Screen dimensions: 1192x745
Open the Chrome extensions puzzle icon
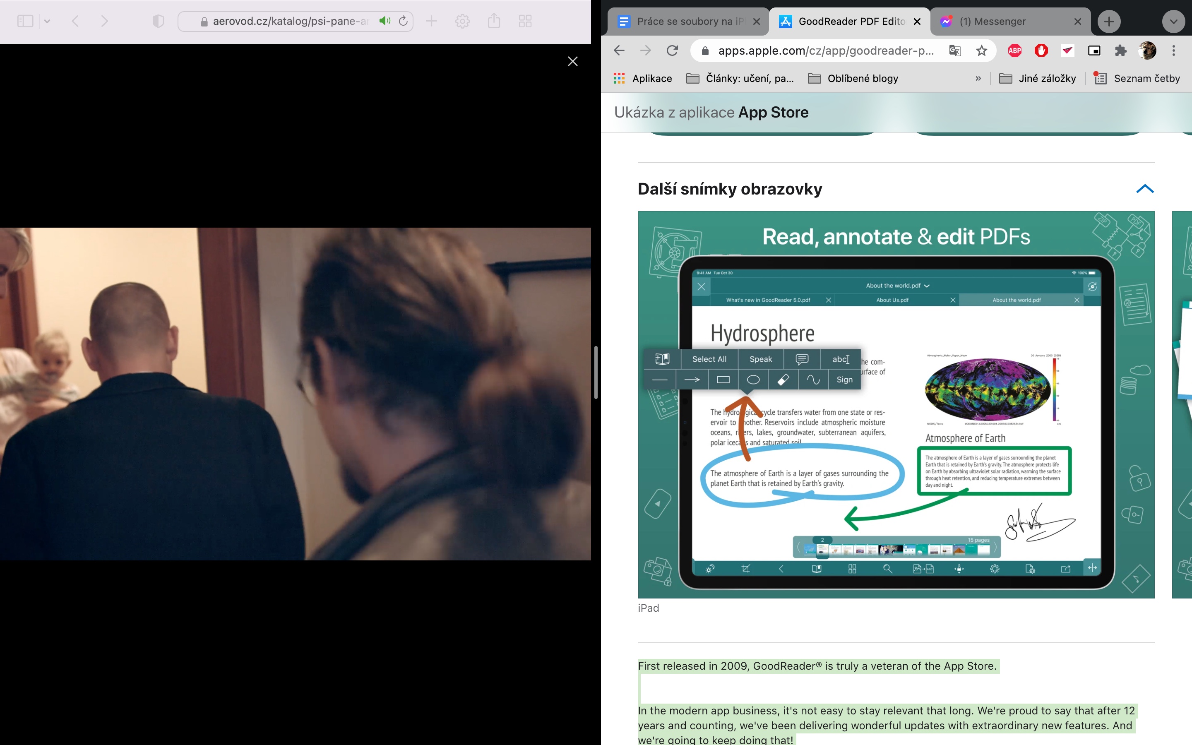1120,51
